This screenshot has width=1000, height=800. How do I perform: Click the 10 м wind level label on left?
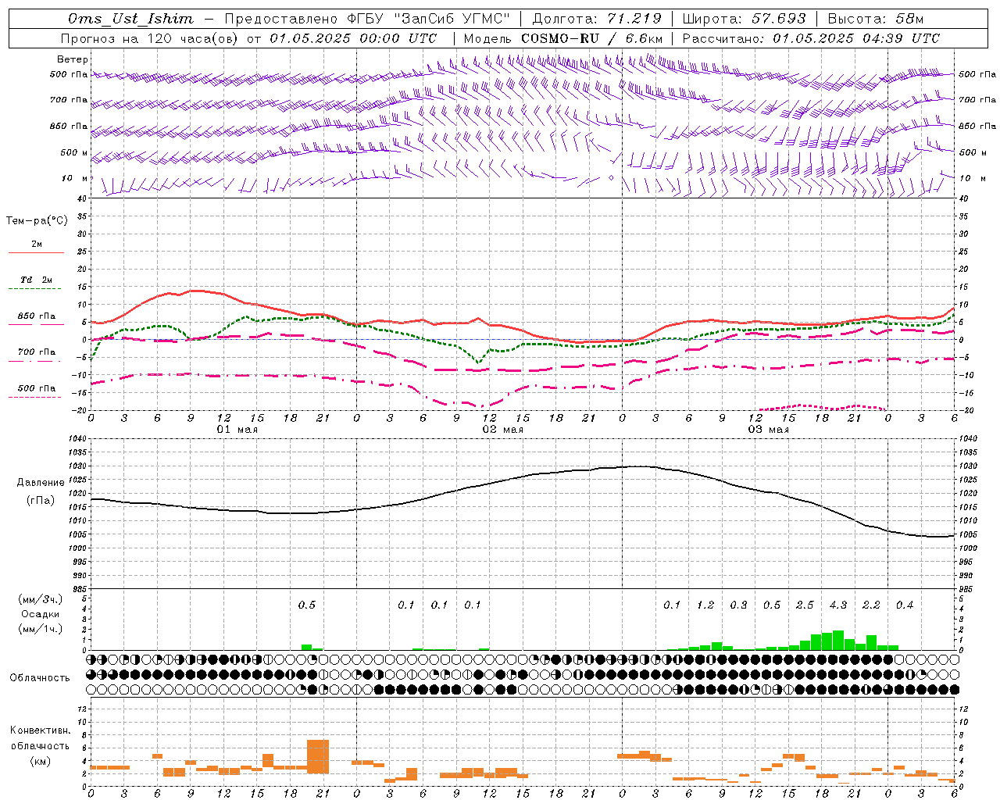tap(75, 178)
